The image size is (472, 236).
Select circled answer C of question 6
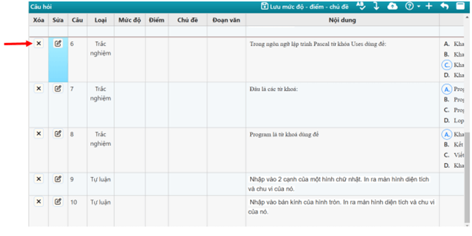click(446, 65)
